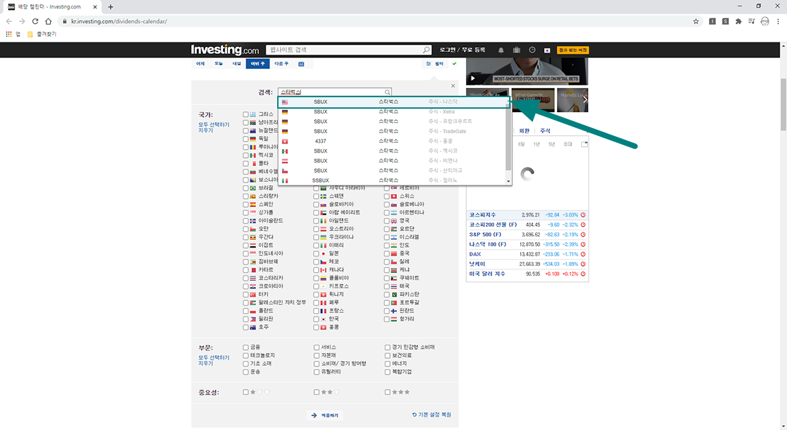
Task: Select SBUX 나스닥 suggestion
Action: pyautogui.click(x=394, y=102)
